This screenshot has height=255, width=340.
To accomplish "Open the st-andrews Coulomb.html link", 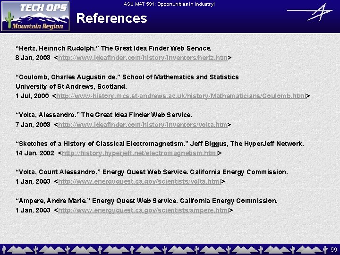I will pyautogui.click(x=181, y=96).
